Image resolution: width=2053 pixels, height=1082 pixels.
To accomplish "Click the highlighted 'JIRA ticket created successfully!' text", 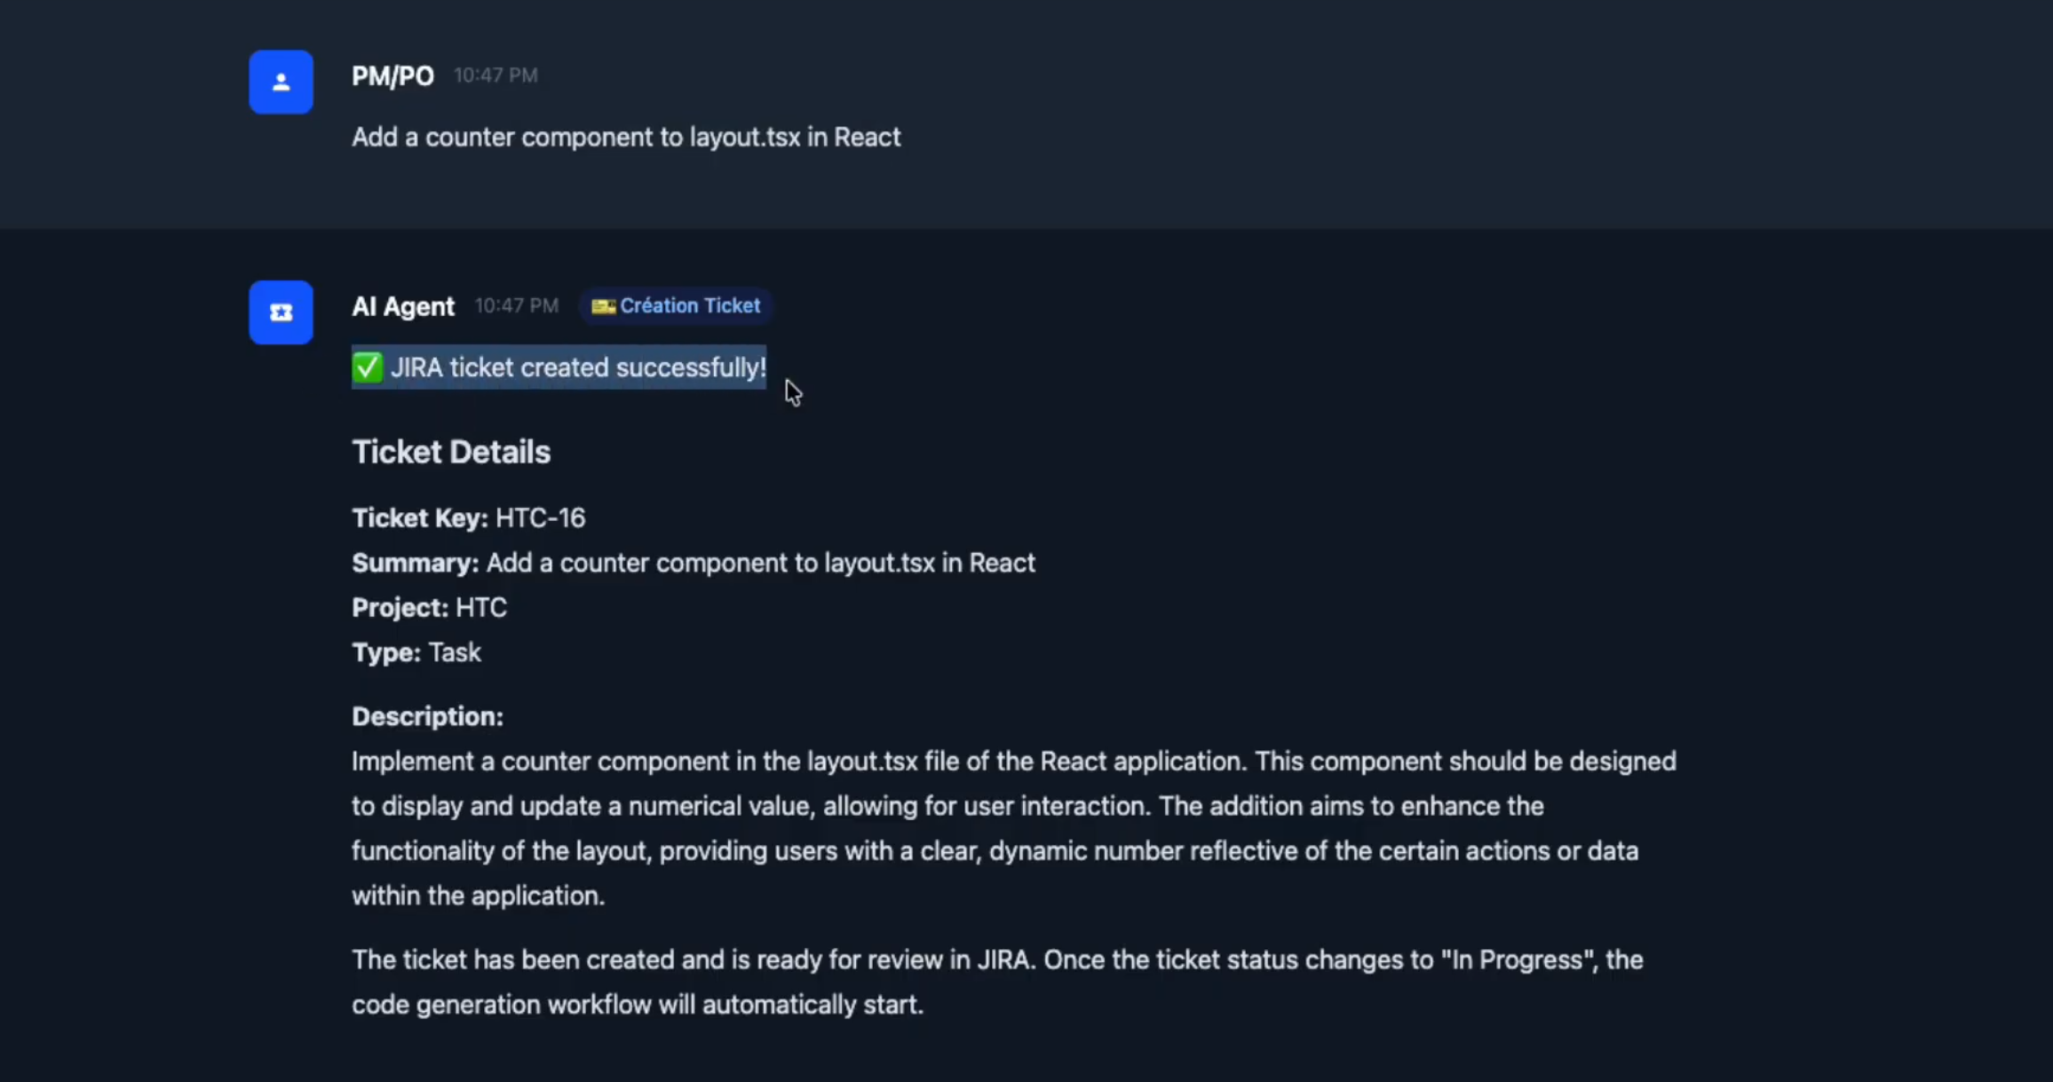I will (578, 367).
